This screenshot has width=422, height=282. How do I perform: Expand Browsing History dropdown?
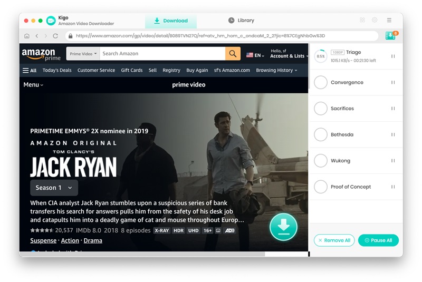point(276,70)
